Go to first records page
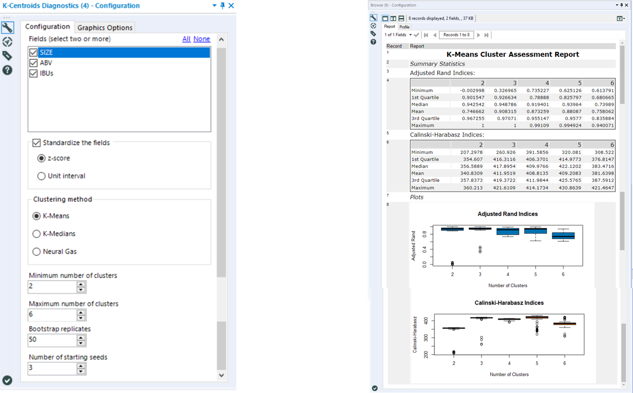 (x=426, y=35)
